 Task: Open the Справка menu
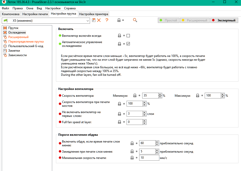point(70,8)
